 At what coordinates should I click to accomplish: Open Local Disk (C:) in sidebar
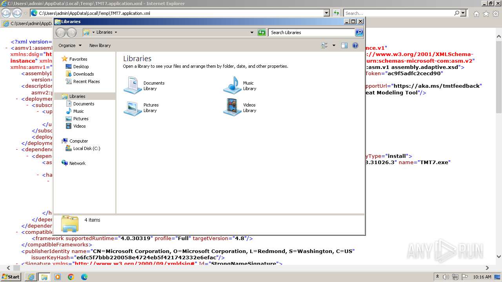pyautogui.click(x=86, y=148)
